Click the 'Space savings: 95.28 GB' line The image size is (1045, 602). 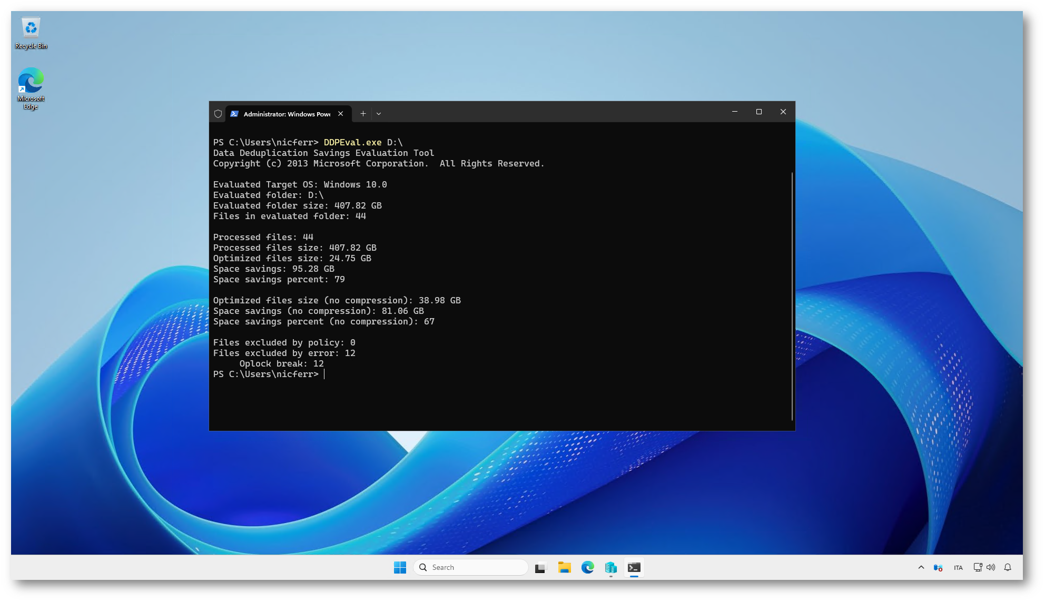(273, 269)
